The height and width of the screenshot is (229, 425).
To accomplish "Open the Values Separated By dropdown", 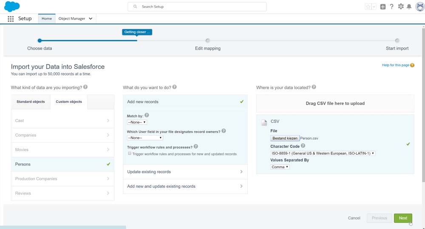I will [x=280, y=167].
